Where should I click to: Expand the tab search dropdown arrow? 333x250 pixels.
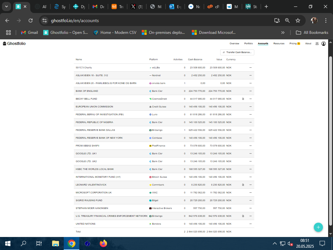(7, 7)
